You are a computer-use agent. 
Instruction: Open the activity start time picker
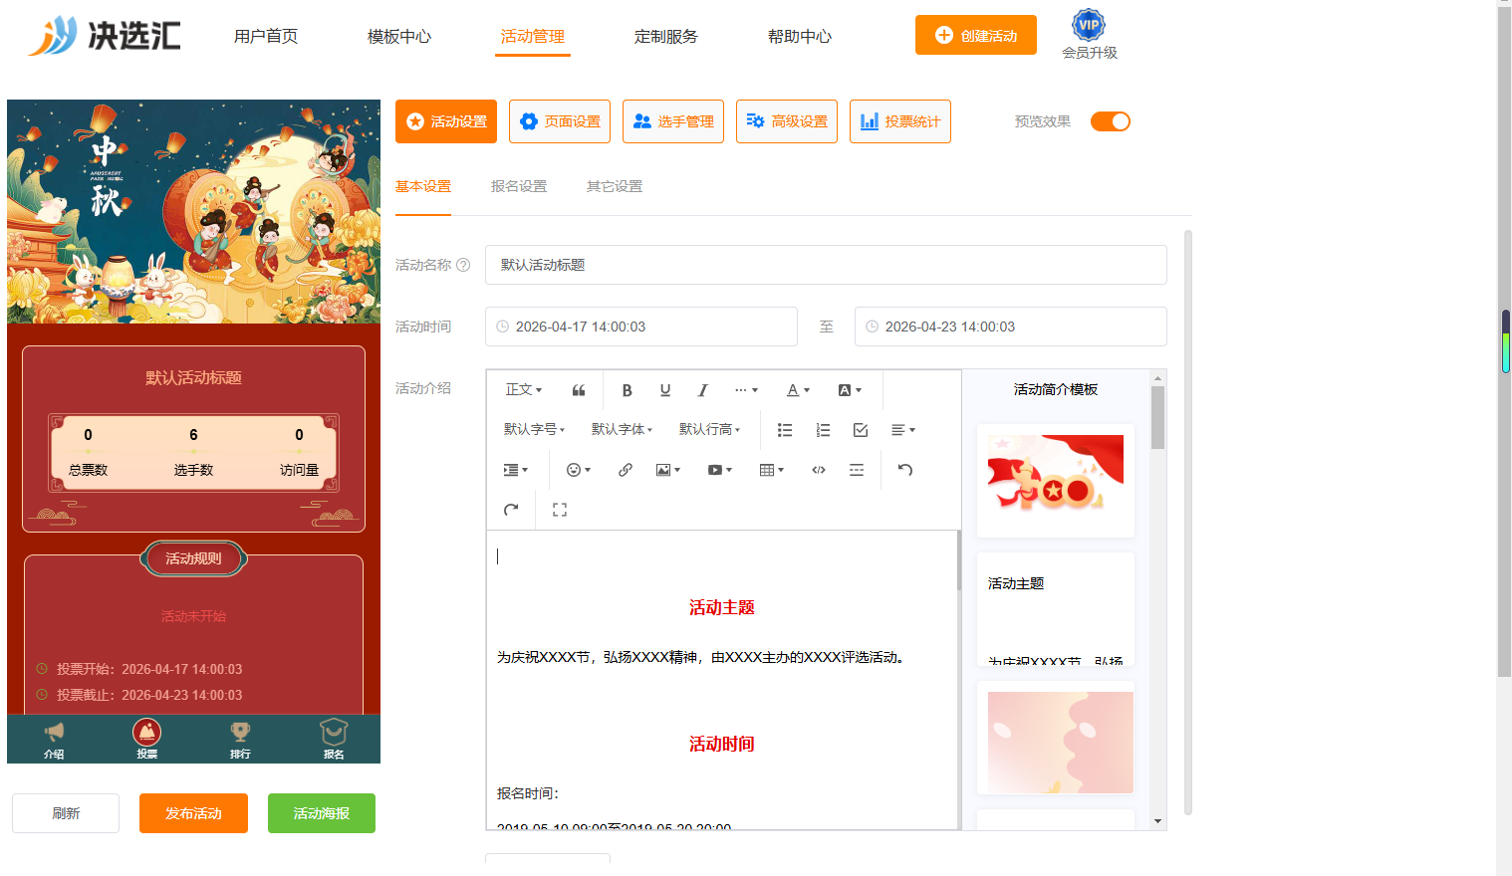click(x=641, y=327)
